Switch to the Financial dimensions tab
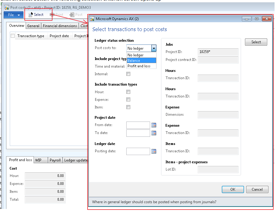This screenshot has height=212, width=277. pos(60,26)
